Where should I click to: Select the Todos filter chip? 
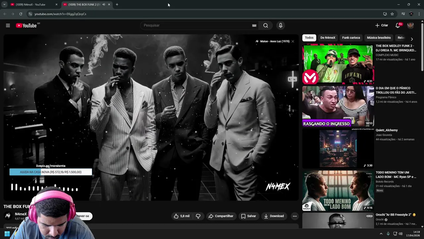coord(309,38)
